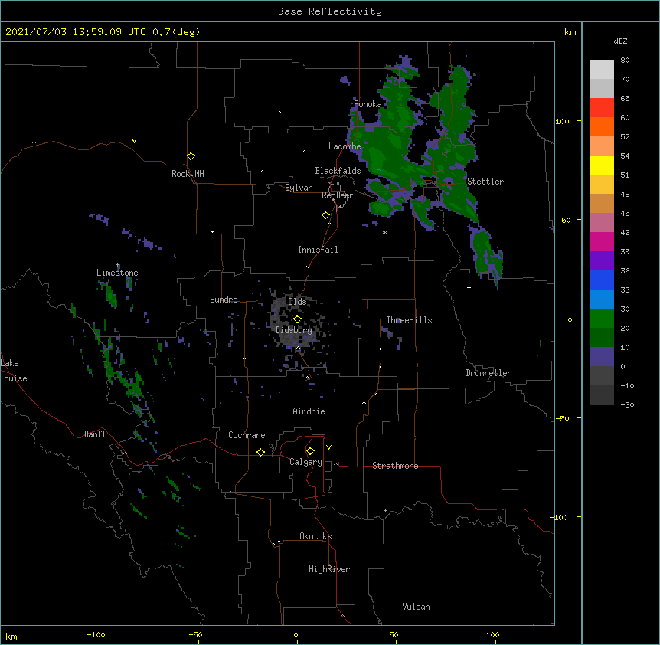The width and height of the screenshot is (660, 645).
Task: Click the dark orange 60-57 dBZ legend swatch
Action: (x=602, y=126)
